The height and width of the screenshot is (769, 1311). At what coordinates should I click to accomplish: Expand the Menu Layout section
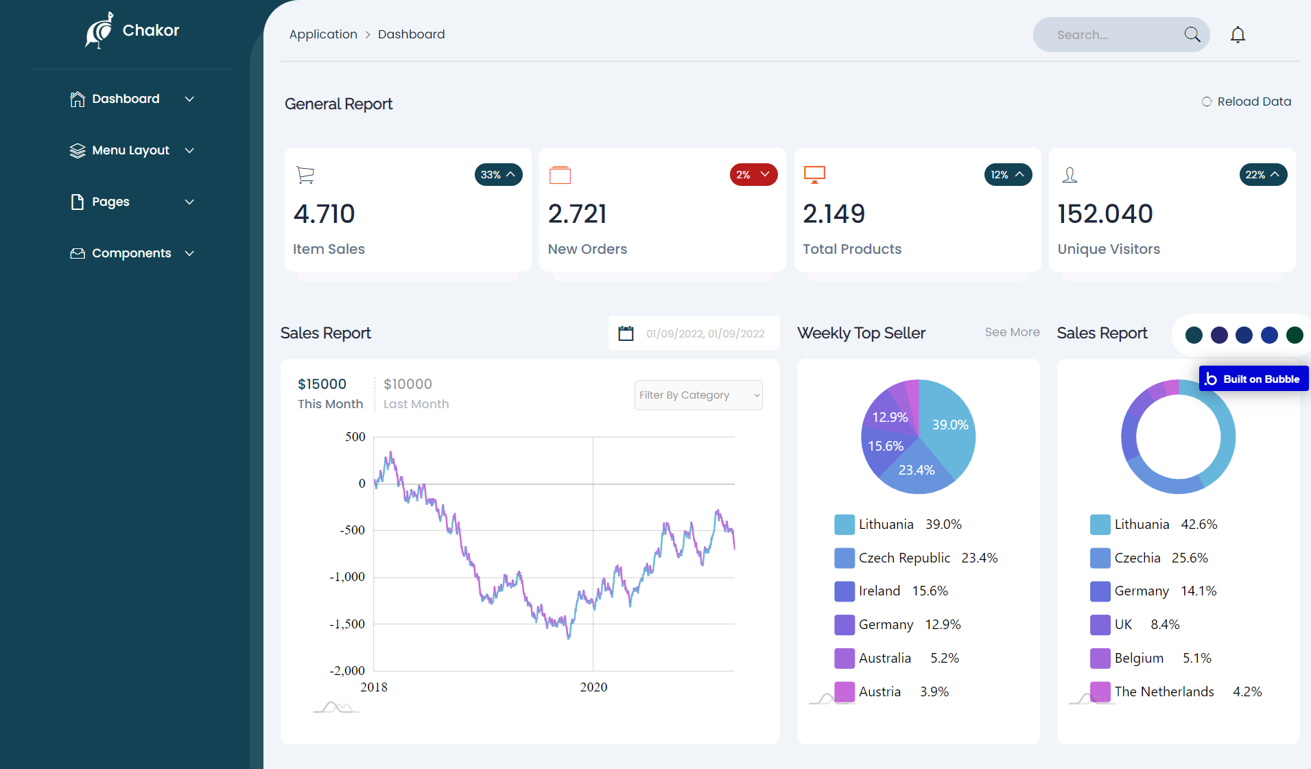[x=130, y=150]
